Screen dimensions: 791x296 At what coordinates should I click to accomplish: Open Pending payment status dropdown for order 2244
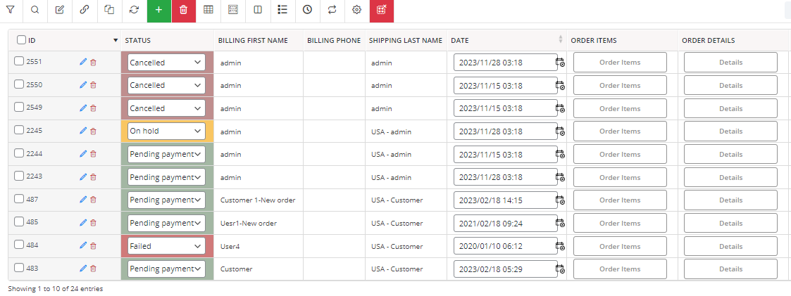point(166,154)
